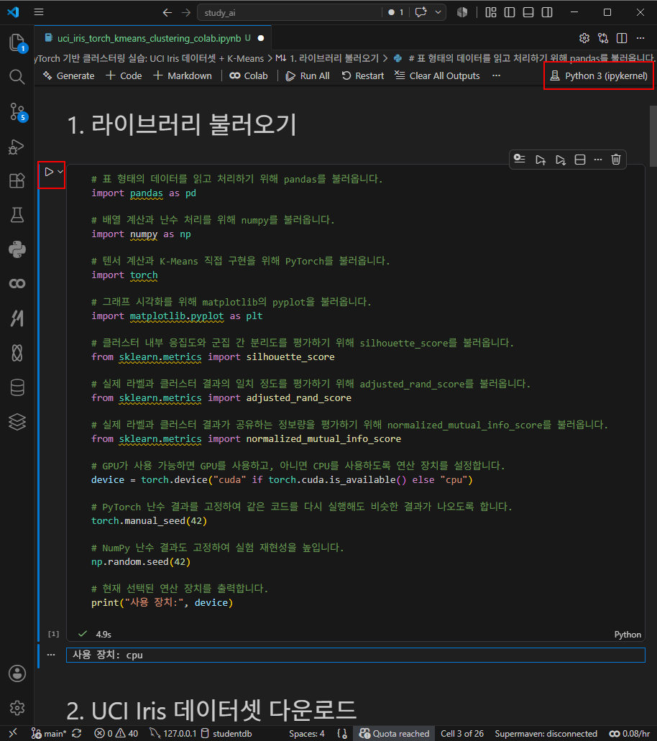Click the breadcrumb ending in K-Means
The image size is (657, 741).
(x=150, y=58)
